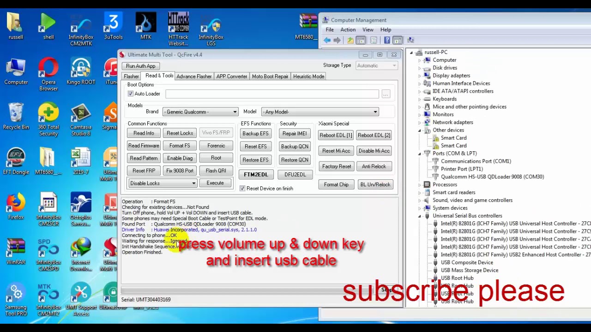This screenshot has width=591, height=332.
Task: Click the Reboot EDL [1] button
Action: [x=336, y=135]
